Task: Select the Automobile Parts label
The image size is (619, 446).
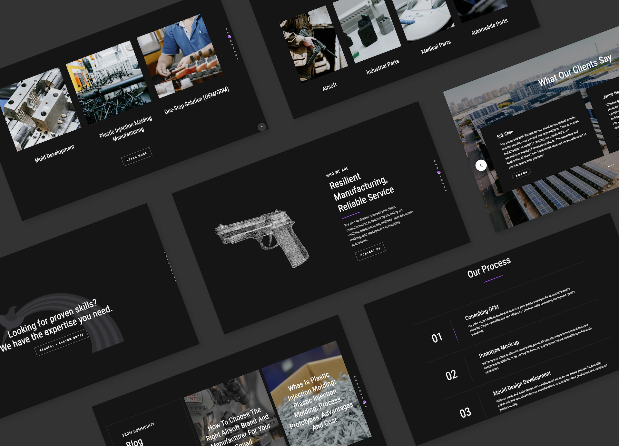Action: (489, 27)
